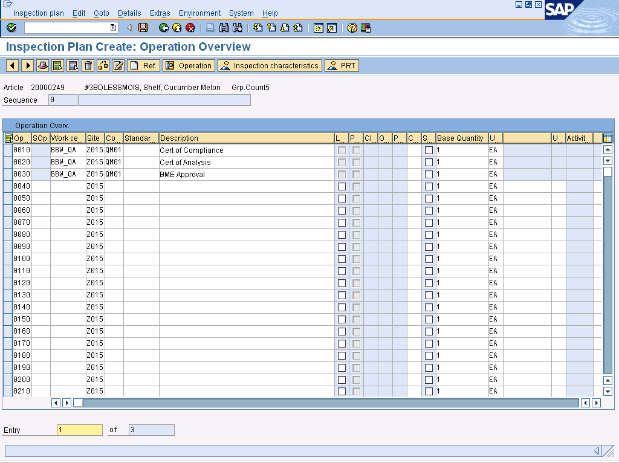The height and width of the screenshot is (463, 619).
Task: Tick the L checkbox for operation 0070
Action: click(x=342, y=222)
